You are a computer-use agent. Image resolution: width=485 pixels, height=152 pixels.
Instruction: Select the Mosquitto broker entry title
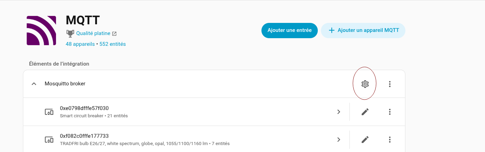click(x=65, y=84)
